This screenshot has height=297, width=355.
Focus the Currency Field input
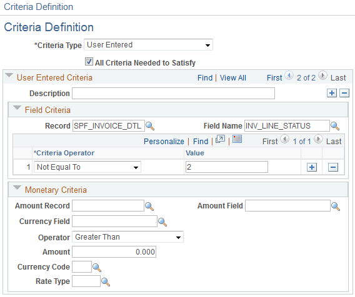114,222
